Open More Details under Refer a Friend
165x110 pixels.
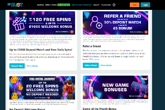point(106,65)
